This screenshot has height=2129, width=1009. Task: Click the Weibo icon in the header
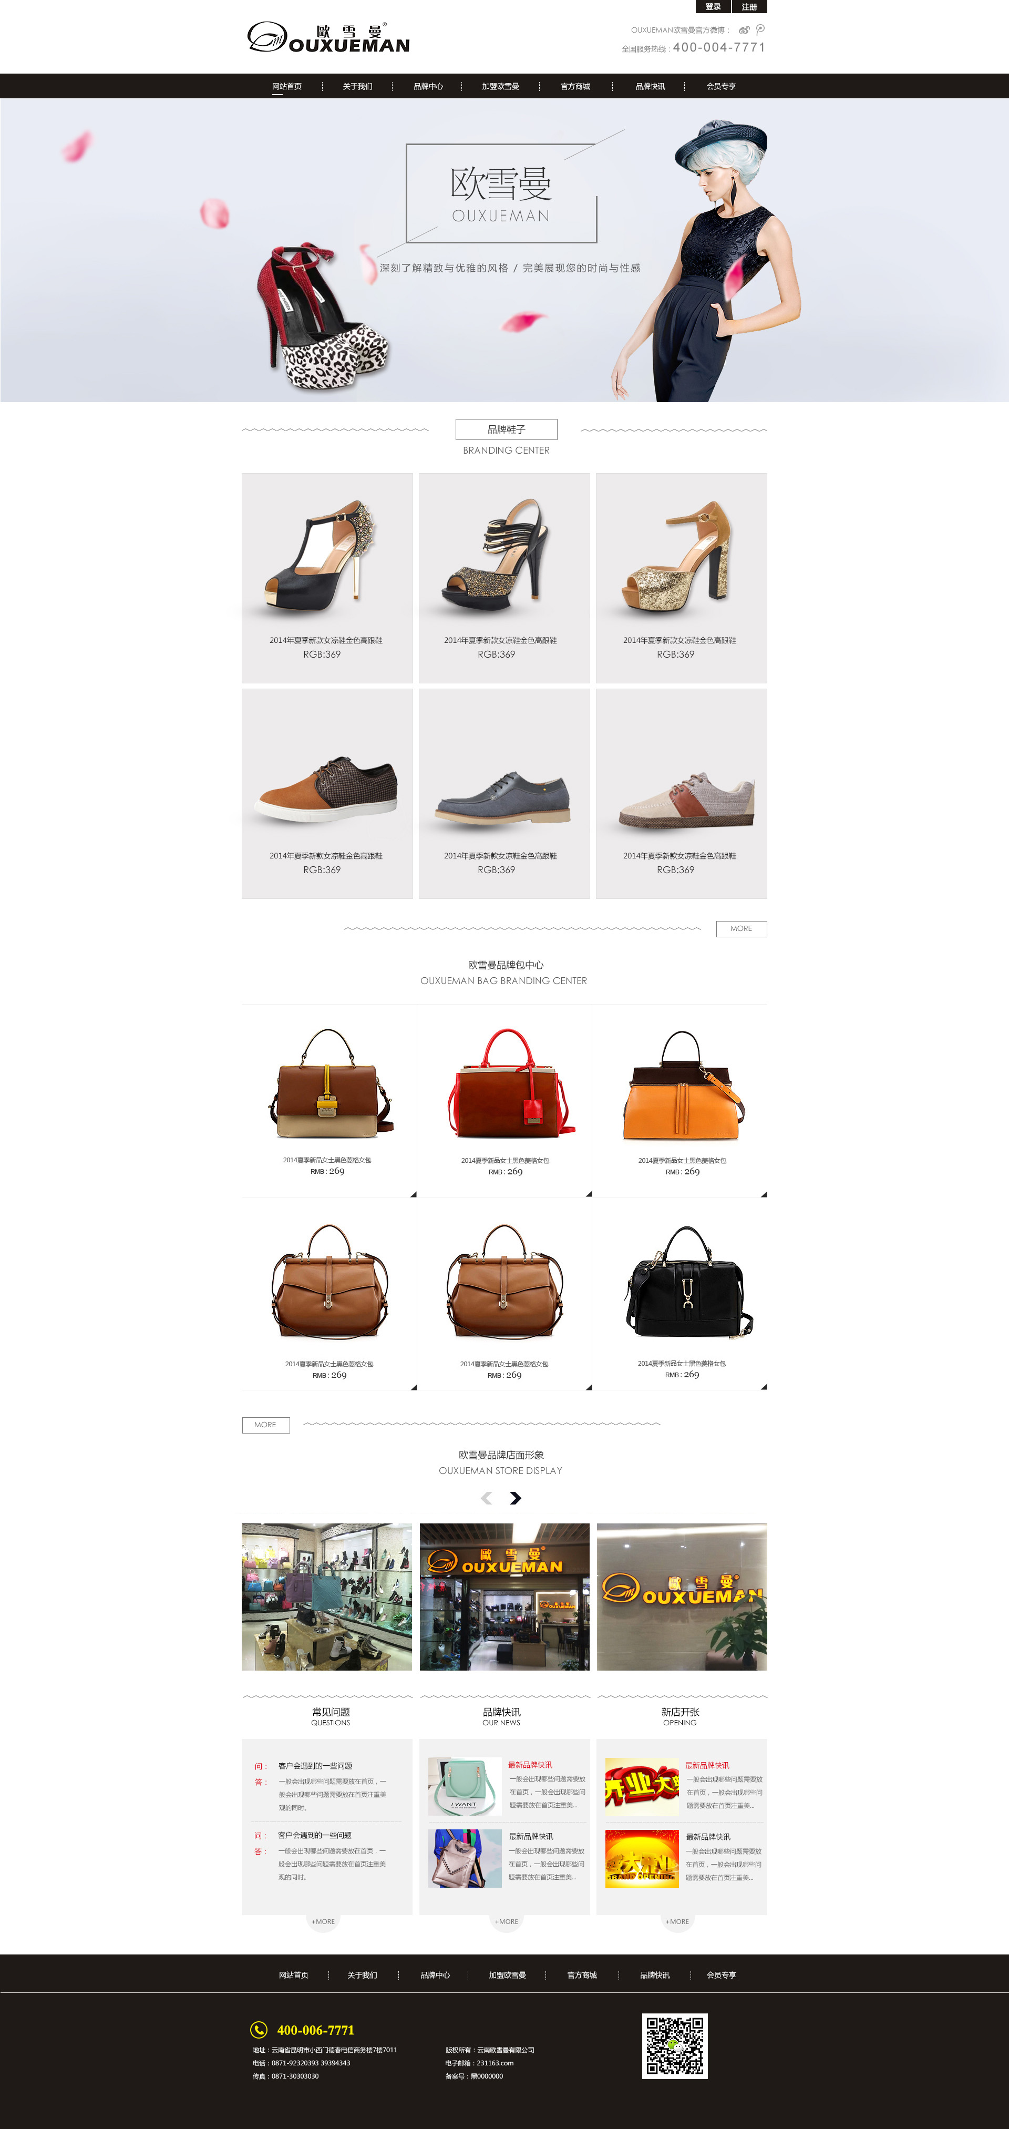pyautogui.click(x=744, y=30)
